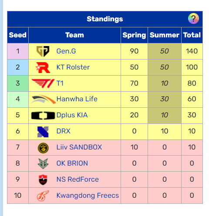Screen dimensions: 209x216
Task: Open the Gen.G team link
Action: 66,51
